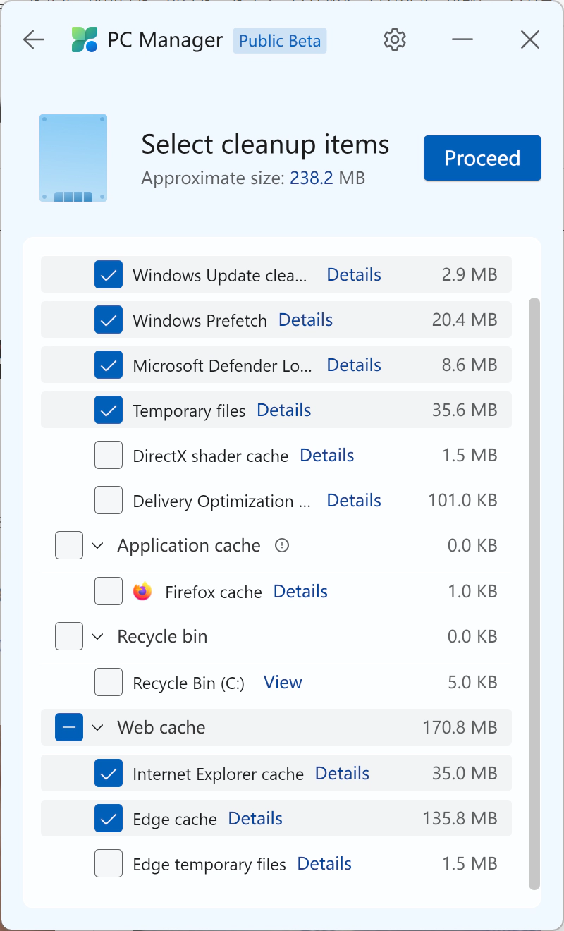Image resolution: width=564 pixels, height=931 pixels.
Task: Uncheck Microsoft Defender Logs checkbox
Action: pyautogui.click(x=109, y=365)
